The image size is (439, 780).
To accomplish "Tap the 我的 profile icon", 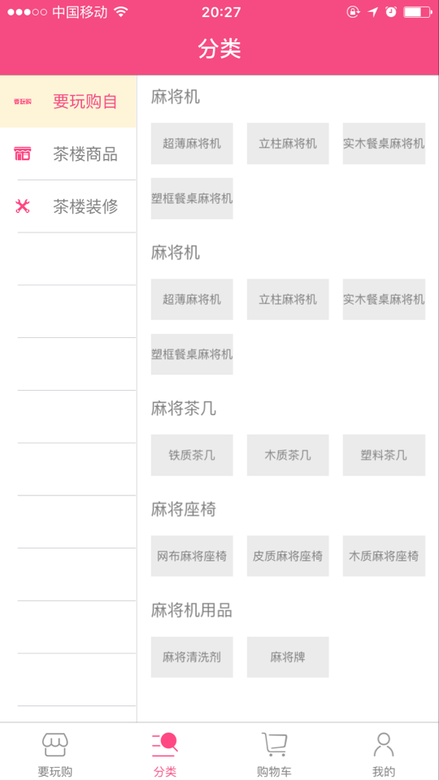I will (384, 745).
